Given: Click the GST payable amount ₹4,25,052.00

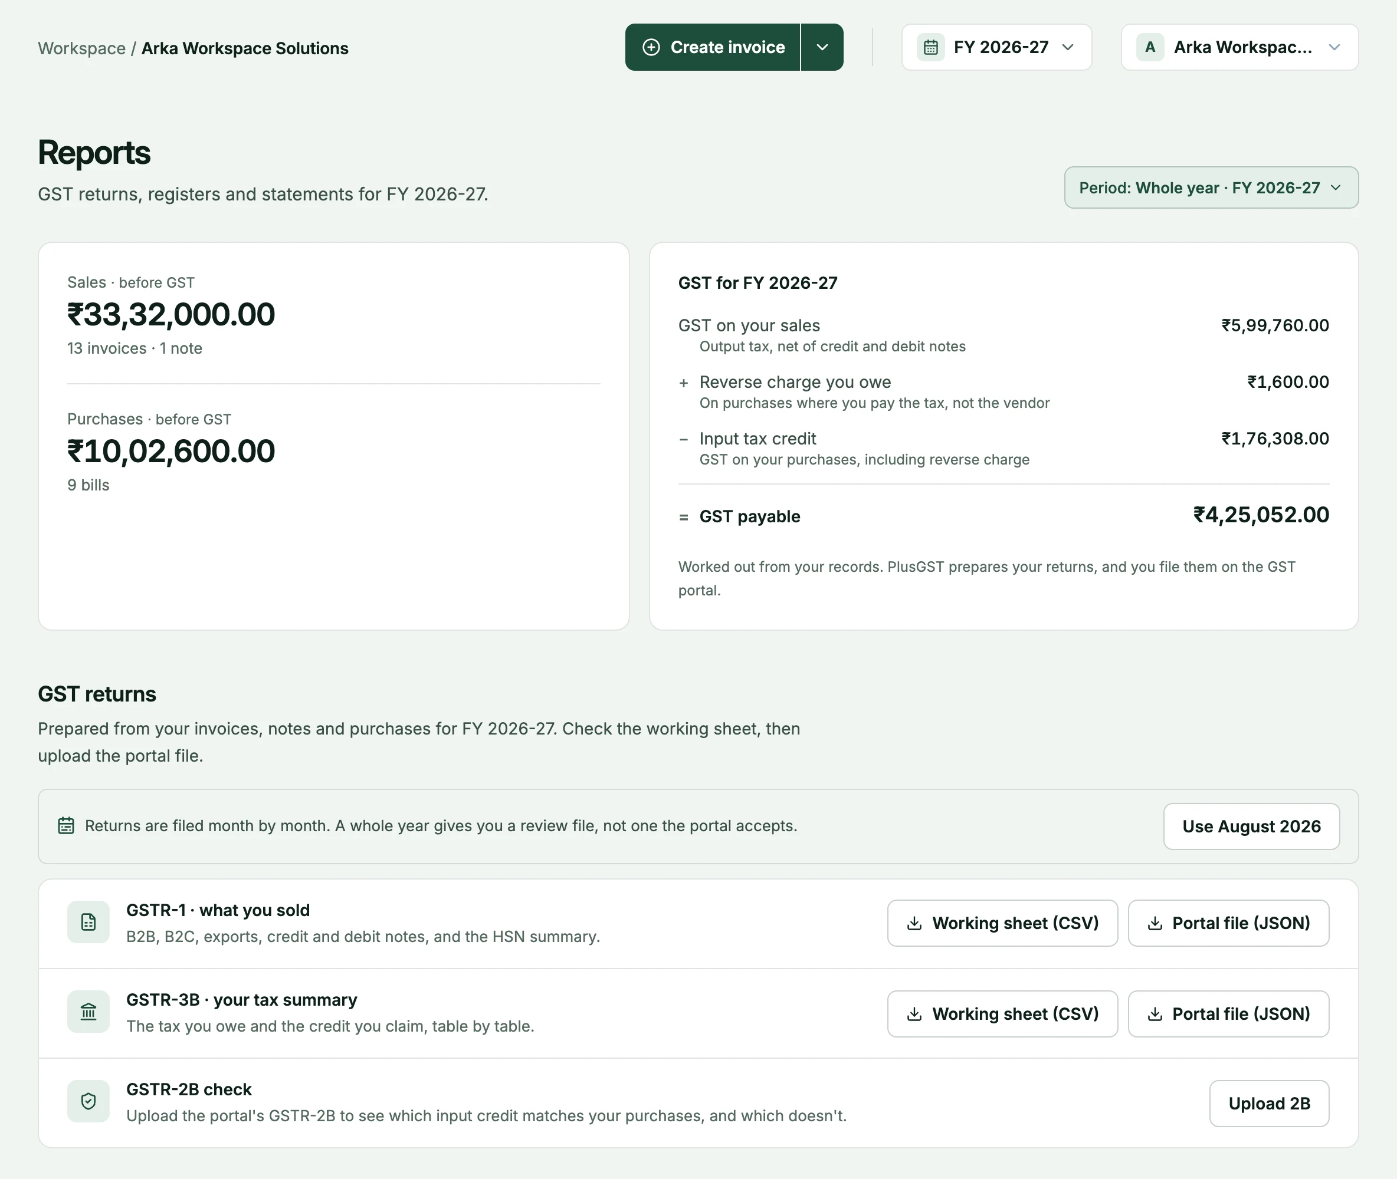Looking at the screenshot, I should [1261, 515].
